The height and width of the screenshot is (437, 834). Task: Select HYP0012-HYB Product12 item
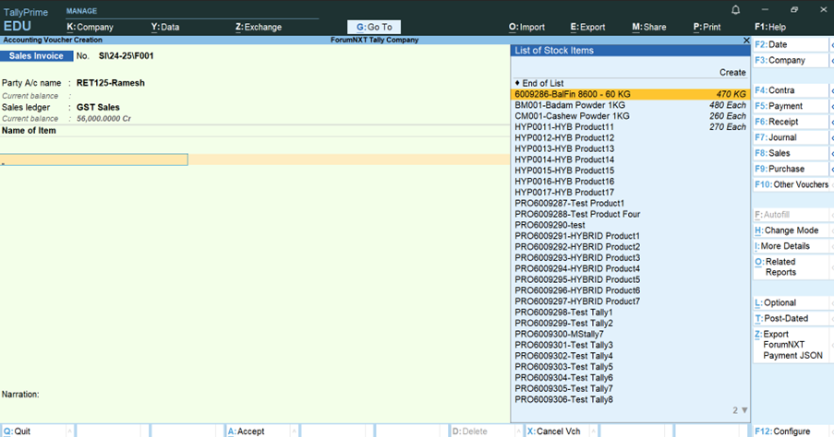tap(630, 137)
